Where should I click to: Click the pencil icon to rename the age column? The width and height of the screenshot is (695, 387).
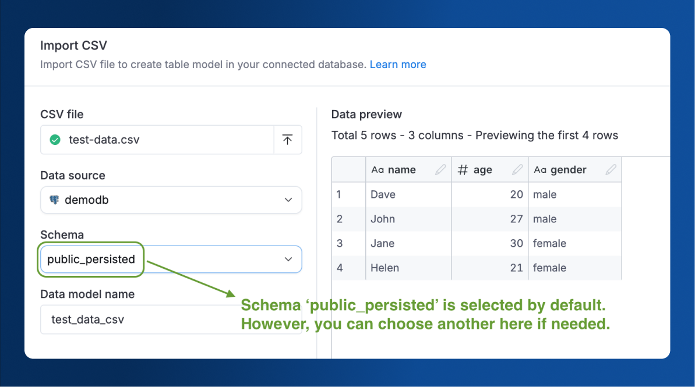(x=517, y=169)
